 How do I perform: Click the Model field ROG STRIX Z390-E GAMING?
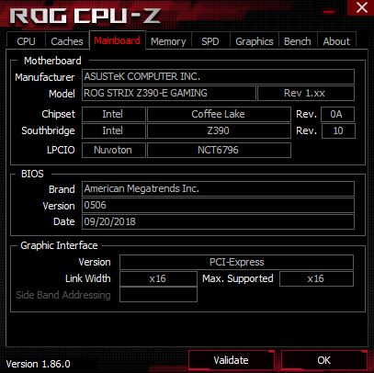click(169, 93)
